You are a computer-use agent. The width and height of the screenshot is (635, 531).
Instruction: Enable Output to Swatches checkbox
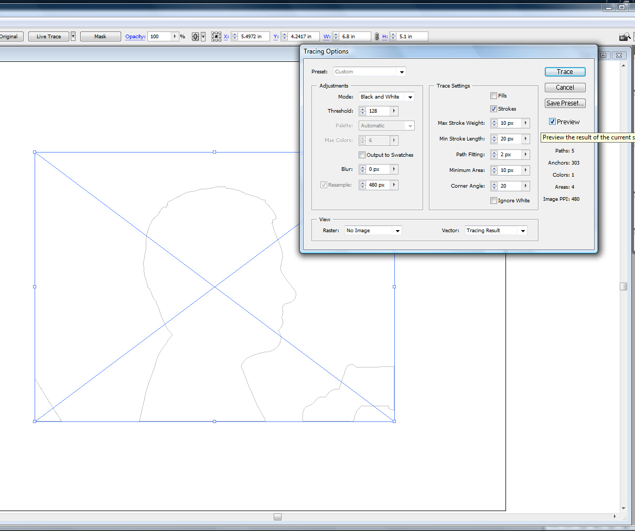tap(362, 155)
